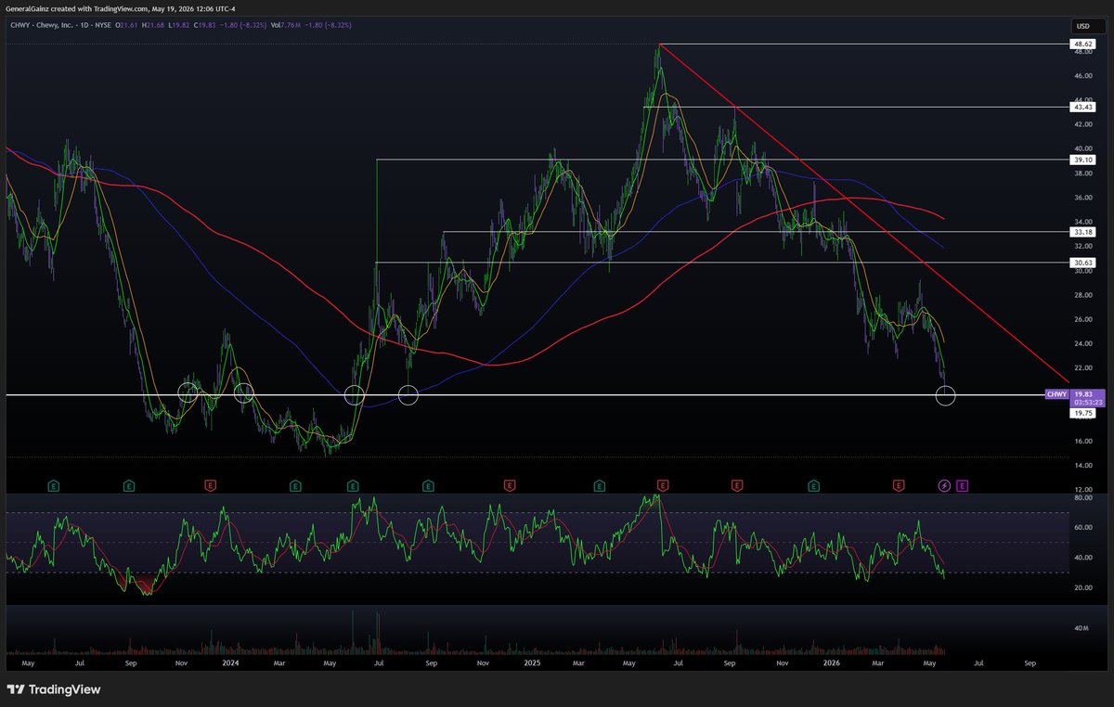This screenshot has height=707, width=1114.
Task: Click the 80.00 RSI axis label
Action: tap(1082, 498)
